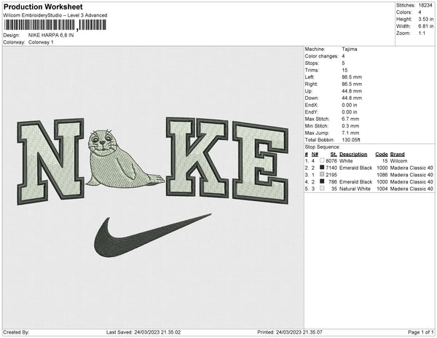437x338 pixels.
Task: Click the 2195 grey color swatch
Action: 322,174
